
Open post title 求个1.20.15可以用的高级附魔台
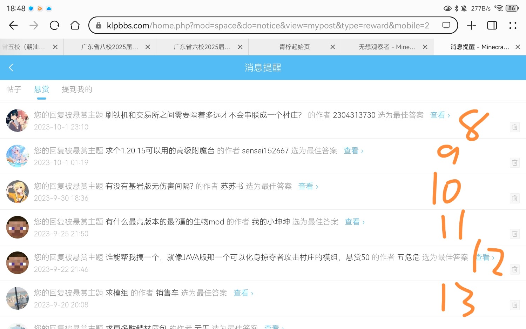point(160,150)
